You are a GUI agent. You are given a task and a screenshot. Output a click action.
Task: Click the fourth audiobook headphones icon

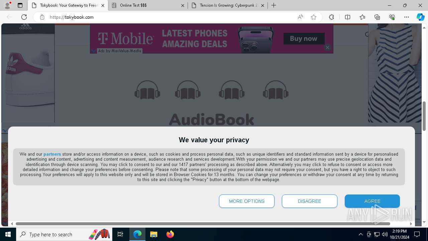click(276, 90)
